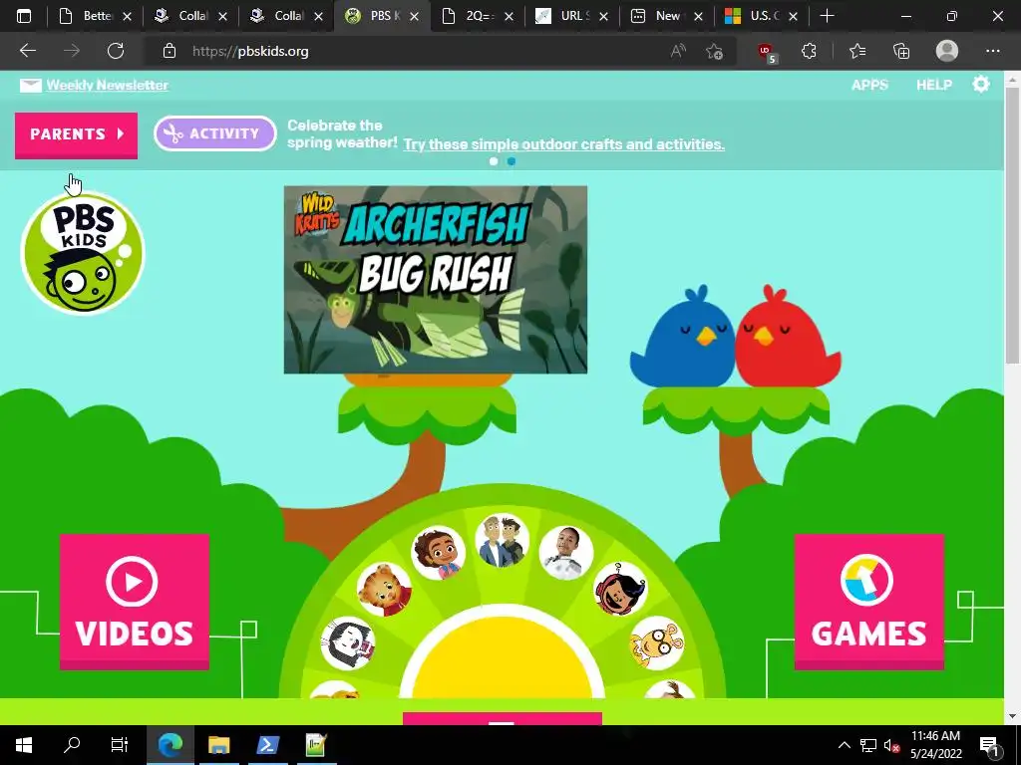Select the second carousel dot
Image resolution: width=1021 pixels, height=765 pixels.
pyautogui.click(x=511, y=161)
